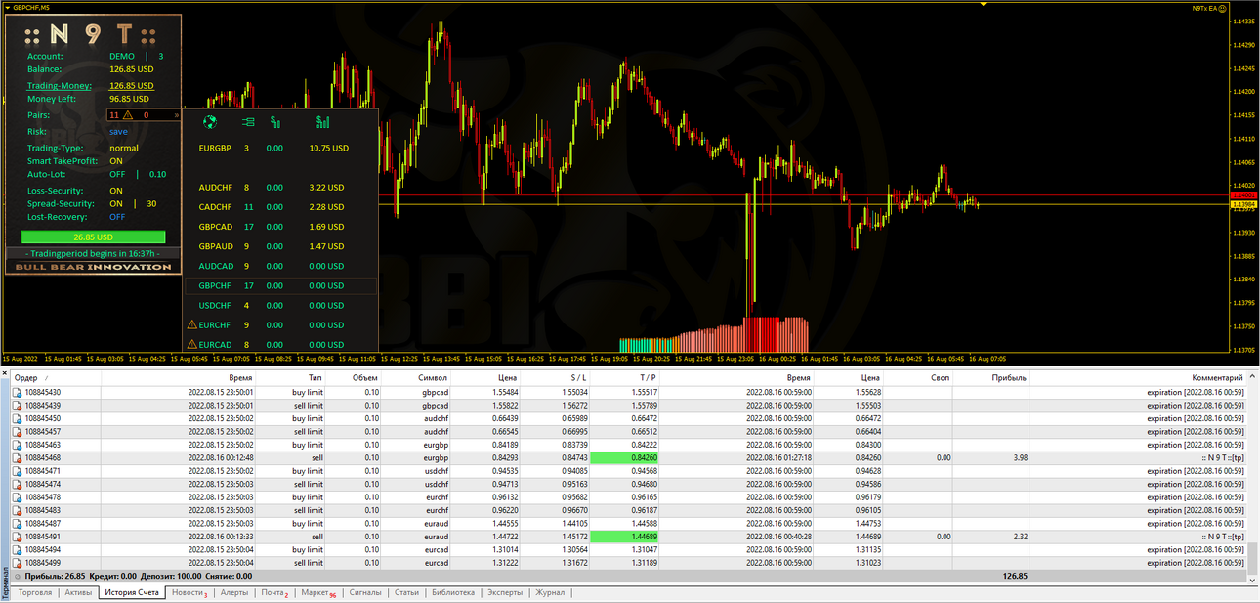Click the order icon of order 108845494
The width and height of the screenshot is (1260, 603).
pyautogui.click(x=17, y=550)
